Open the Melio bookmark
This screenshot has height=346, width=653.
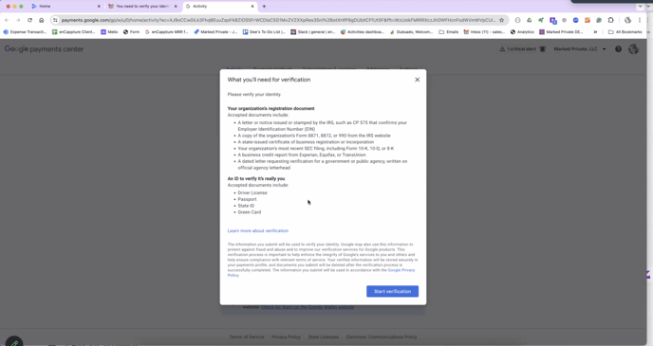pos(109,32)
